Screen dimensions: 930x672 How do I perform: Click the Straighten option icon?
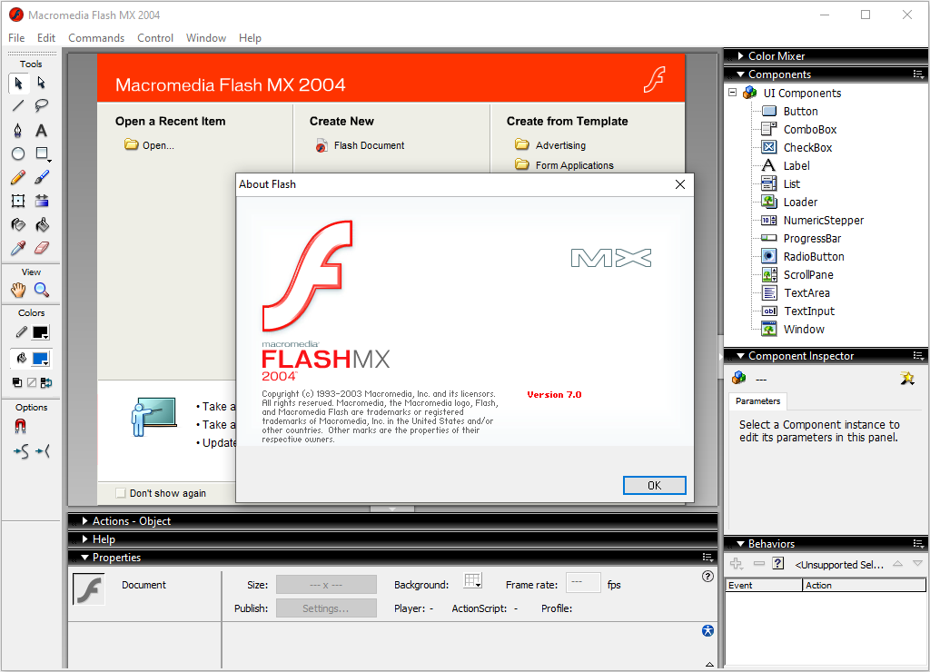(43, 452)
